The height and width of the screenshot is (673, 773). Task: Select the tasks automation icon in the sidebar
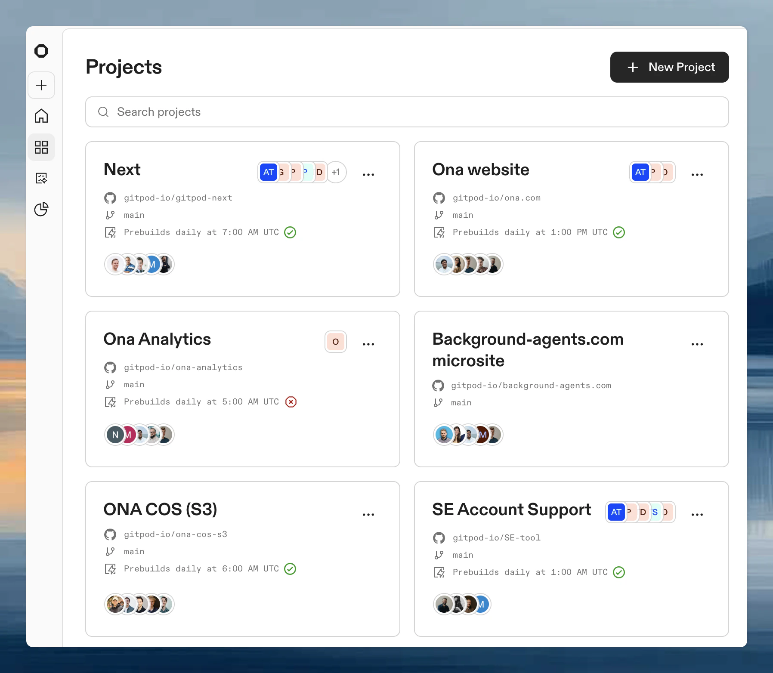(x=41, y=178)
